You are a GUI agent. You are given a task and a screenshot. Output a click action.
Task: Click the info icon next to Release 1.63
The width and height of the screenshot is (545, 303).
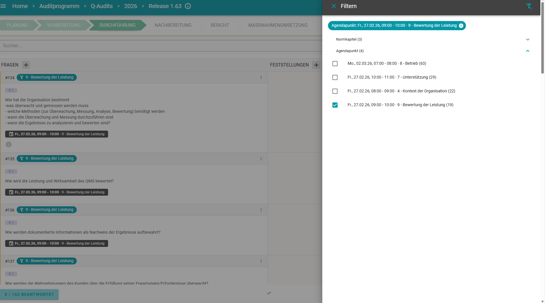point(188,6)
